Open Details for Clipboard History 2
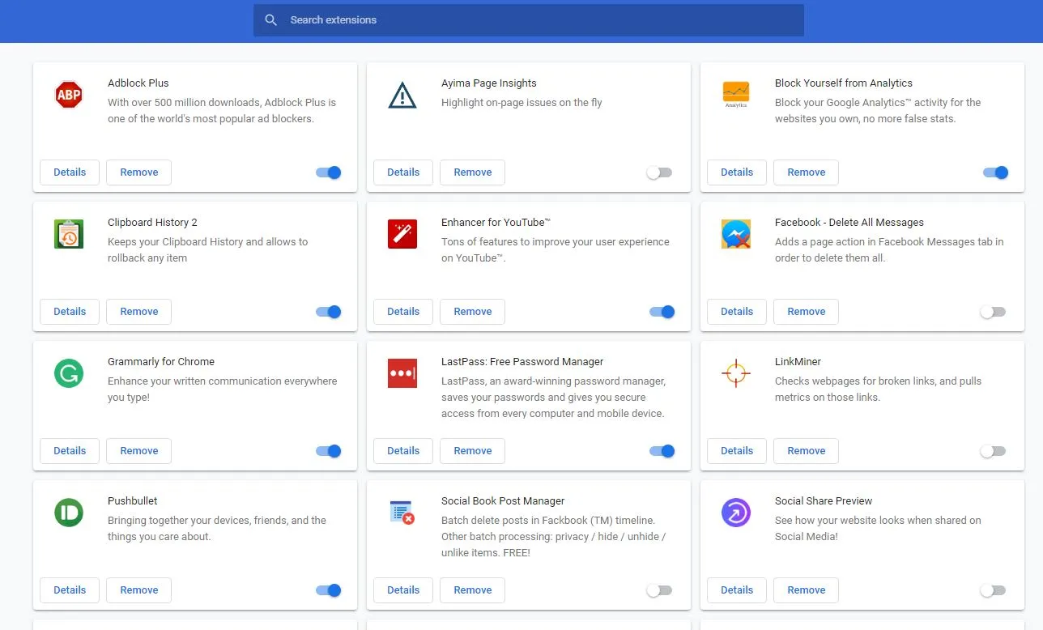The width and height of the screenshot is (1043, 630). (x=70, y=312)
